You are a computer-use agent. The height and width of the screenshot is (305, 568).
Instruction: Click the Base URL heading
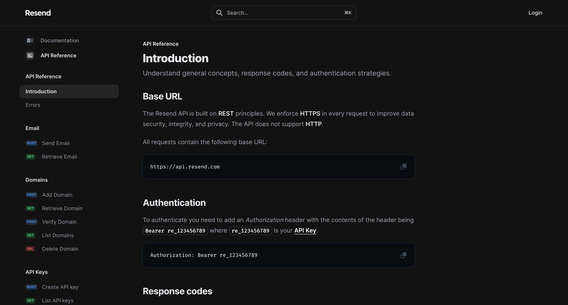[x=162, y=96]
